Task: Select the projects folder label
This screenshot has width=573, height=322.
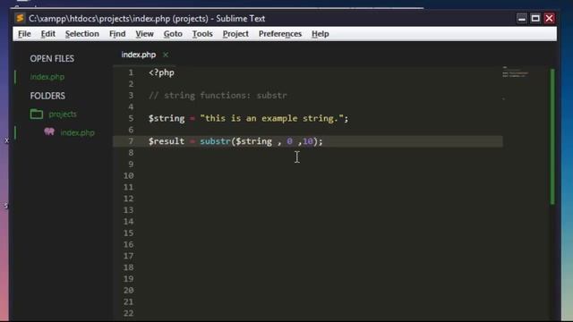Action: pos(63,114)
